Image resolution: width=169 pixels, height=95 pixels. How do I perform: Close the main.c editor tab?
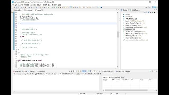(x=42, y=10)
